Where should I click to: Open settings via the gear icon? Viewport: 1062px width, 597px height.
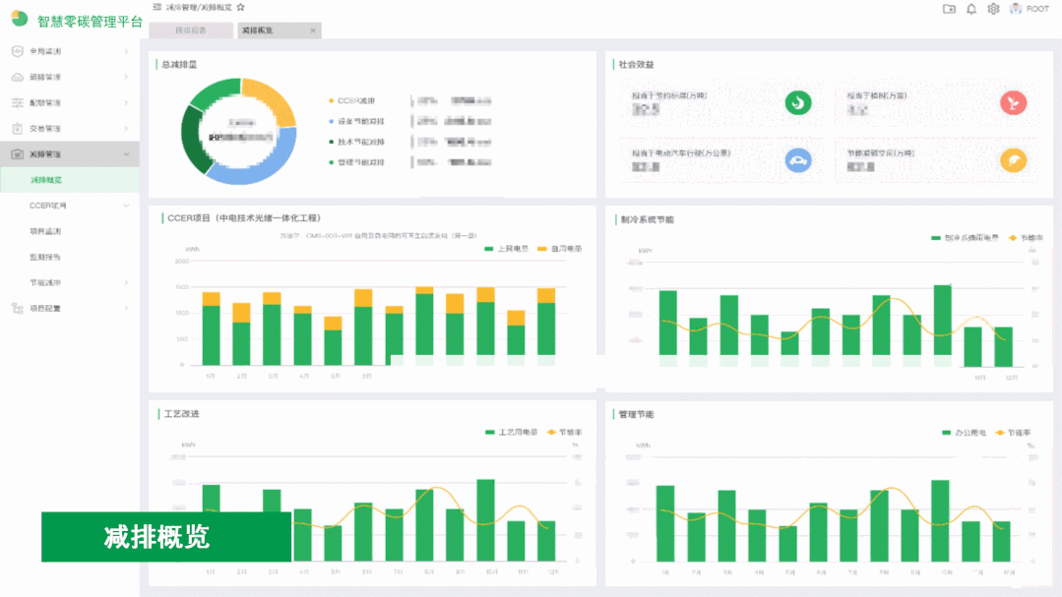(993, 9)
